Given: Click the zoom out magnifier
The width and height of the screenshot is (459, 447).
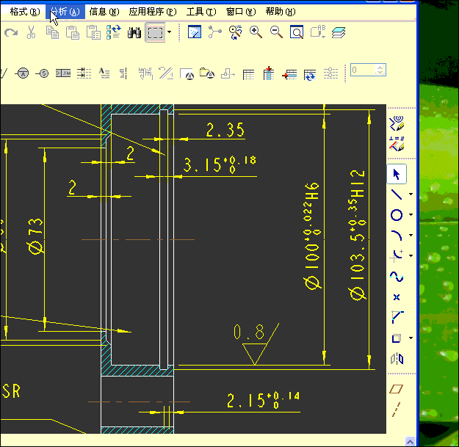Looking at the screenshot, I should click(x=276, y=32).
